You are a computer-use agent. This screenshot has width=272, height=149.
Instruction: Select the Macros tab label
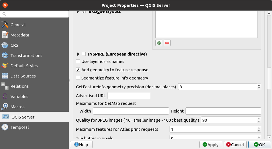click(x=17, y=107)
